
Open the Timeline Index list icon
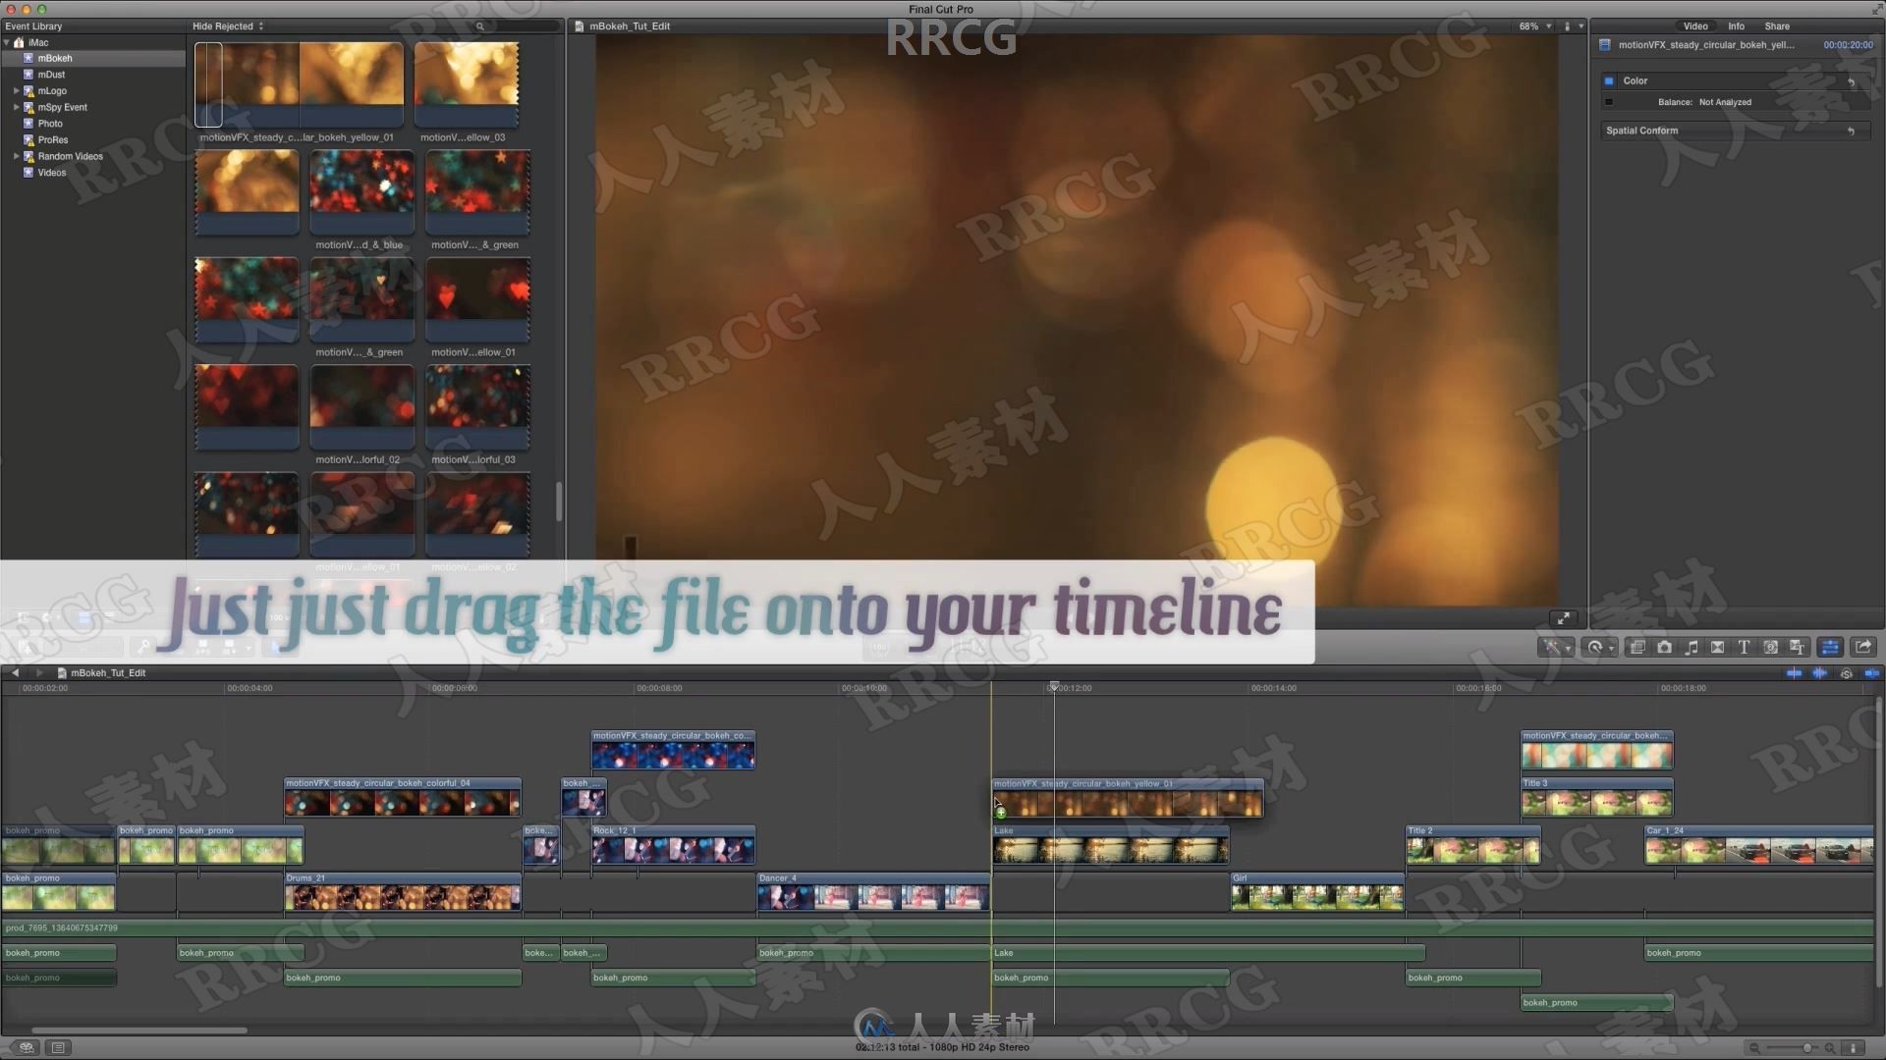tap(58, 1047)
